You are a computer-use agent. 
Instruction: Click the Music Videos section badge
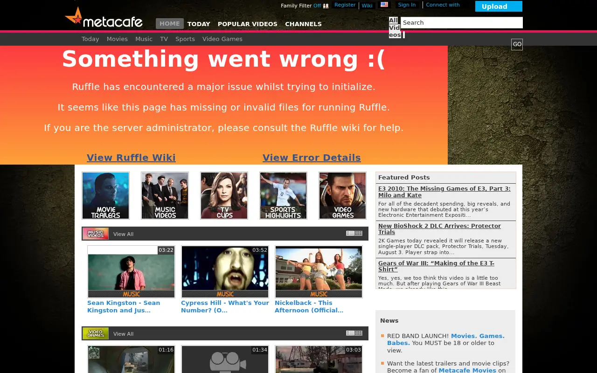96,234
